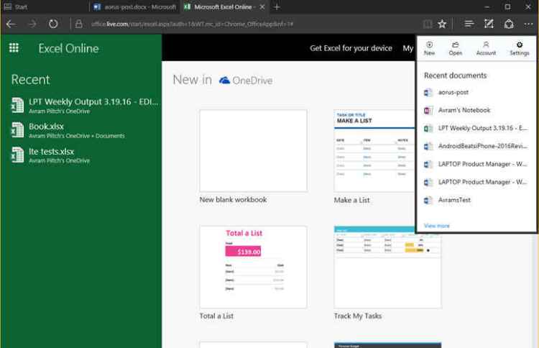The image size is (539, 348).
Task: Click the Track My Tasks label
Action: tap(357, 316)
